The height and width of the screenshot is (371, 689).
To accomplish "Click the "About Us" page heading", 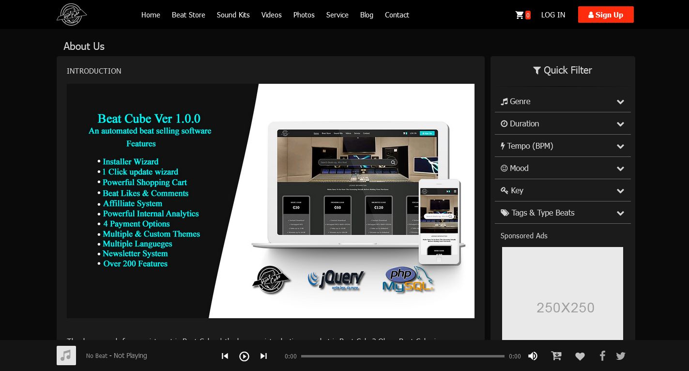I will [84, 46].
